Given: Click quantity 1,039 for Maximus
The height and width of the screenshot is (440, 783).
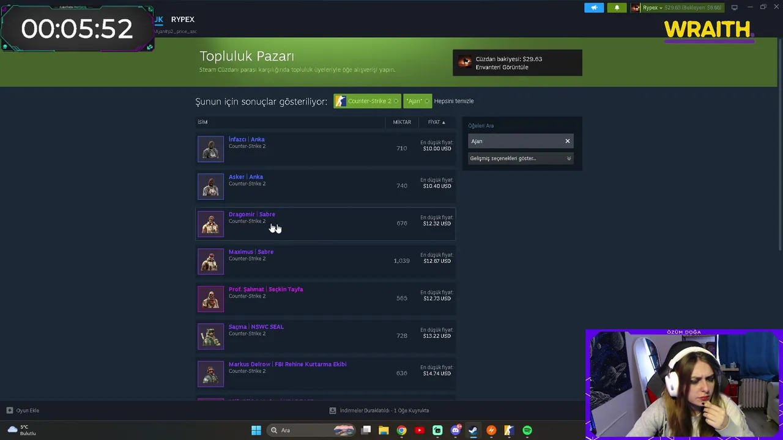Looking at the screenshot, I should pyautogui.click(x=401, y=261).
